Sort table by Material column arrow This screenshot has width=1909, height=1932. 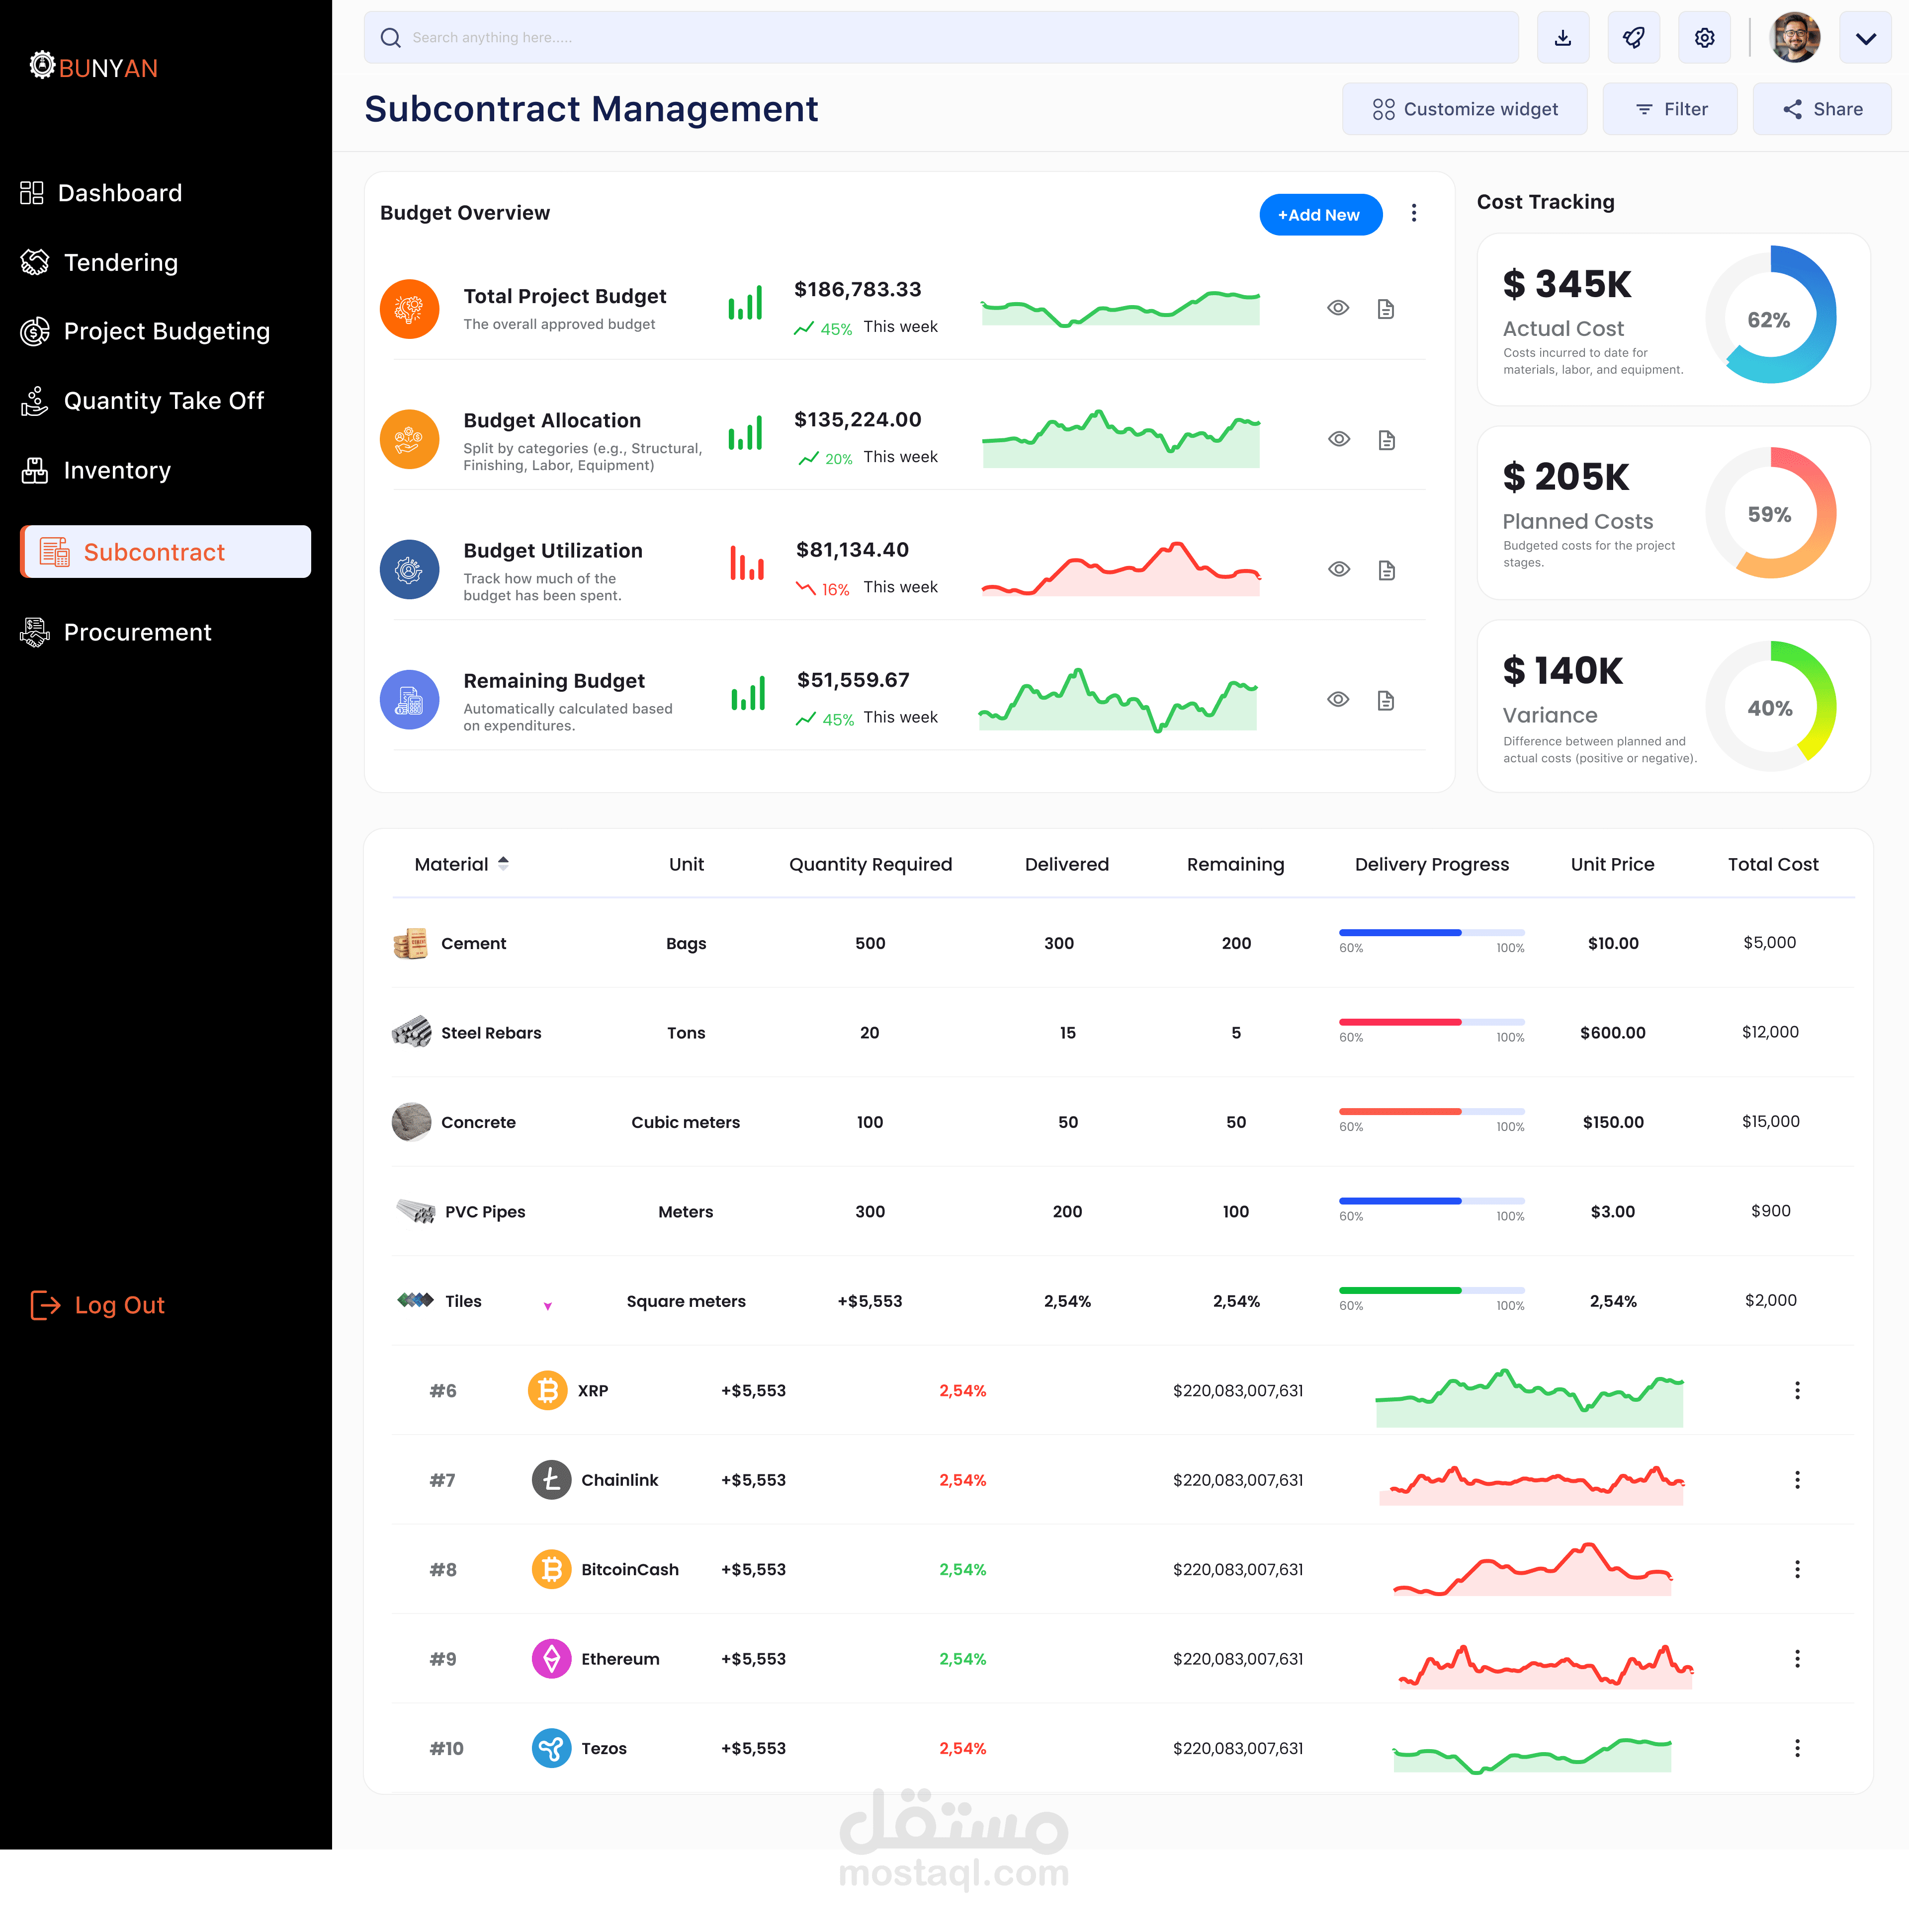pyautogui.click(x=503, y=863)
